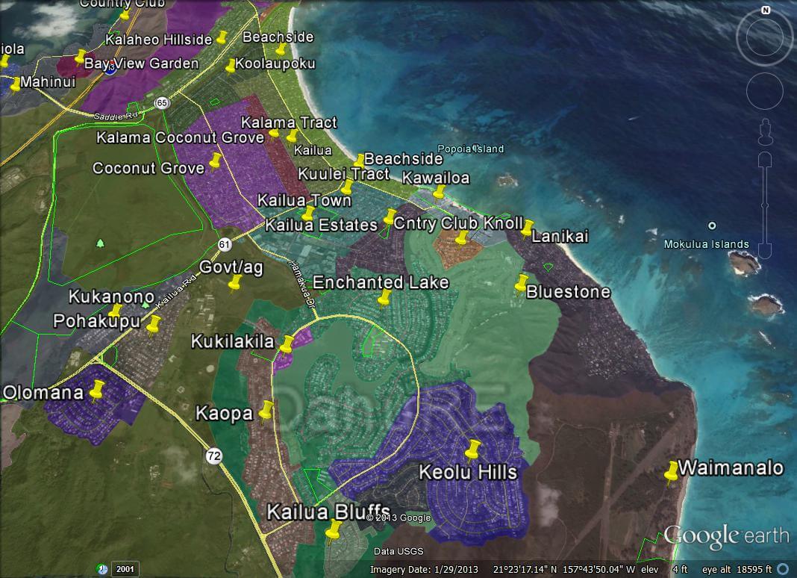This screenshot has height=578, width=797.
Task: Click the Kawailoa yellow pushpin
Action: point(439,192)
